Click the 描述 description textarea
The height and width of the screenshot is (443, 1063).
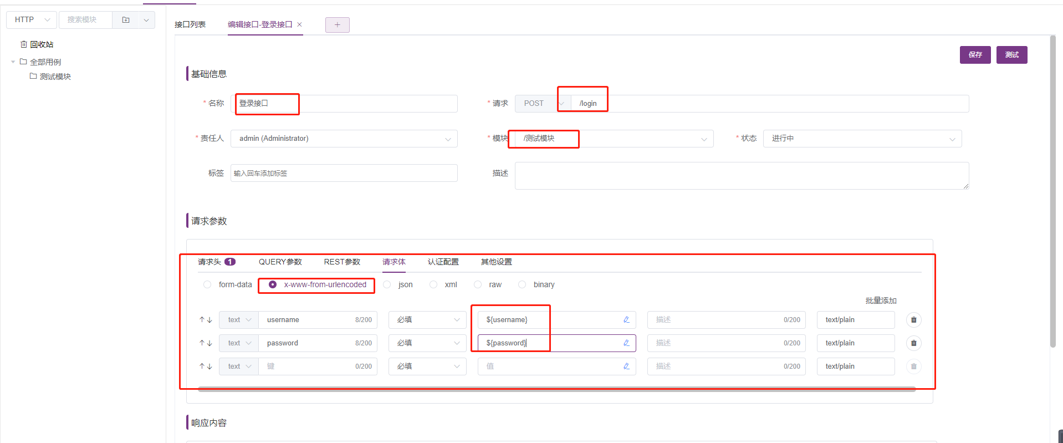(742, 176)
